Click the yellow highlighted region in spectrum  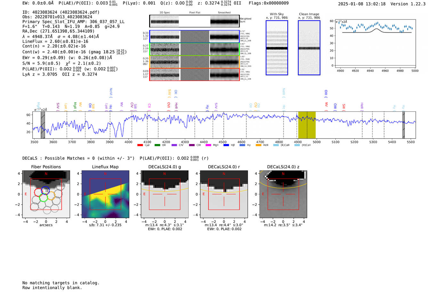point(307,125)
